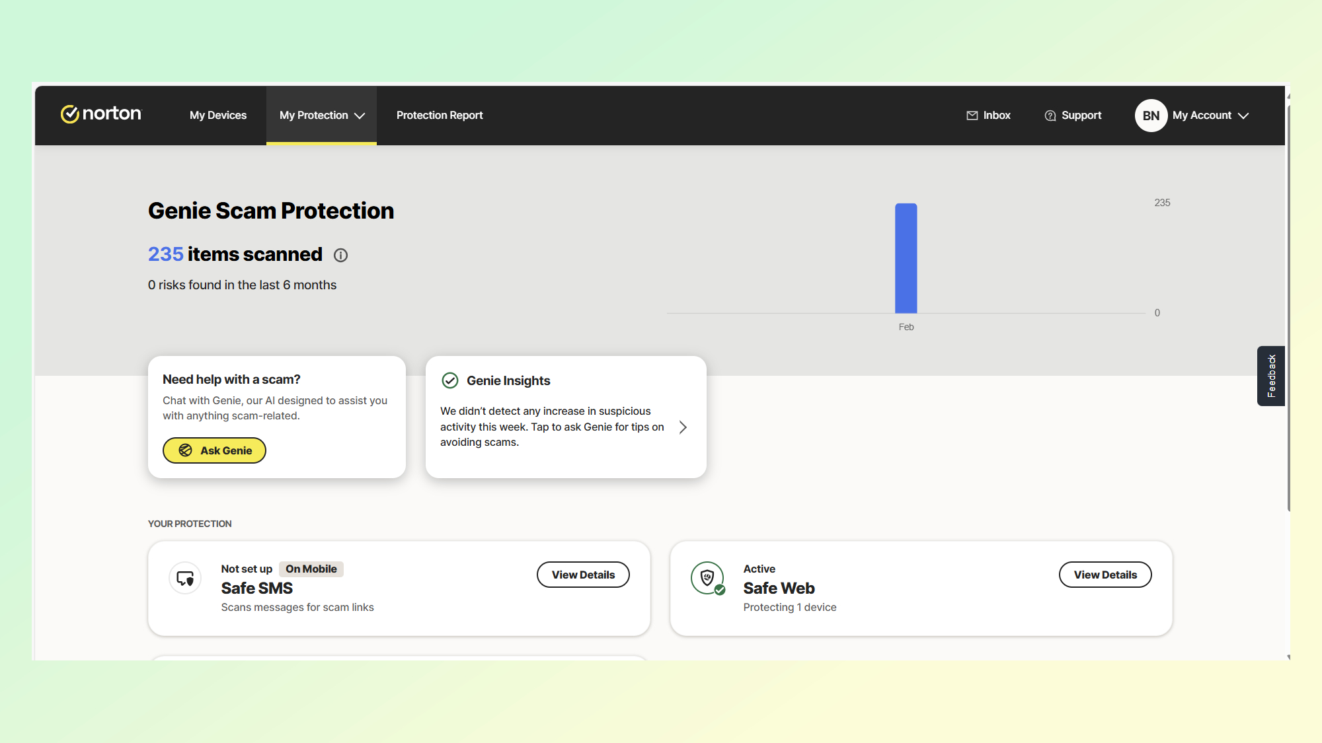
Task: Open the My Protection menu
Action: point(321,115)
